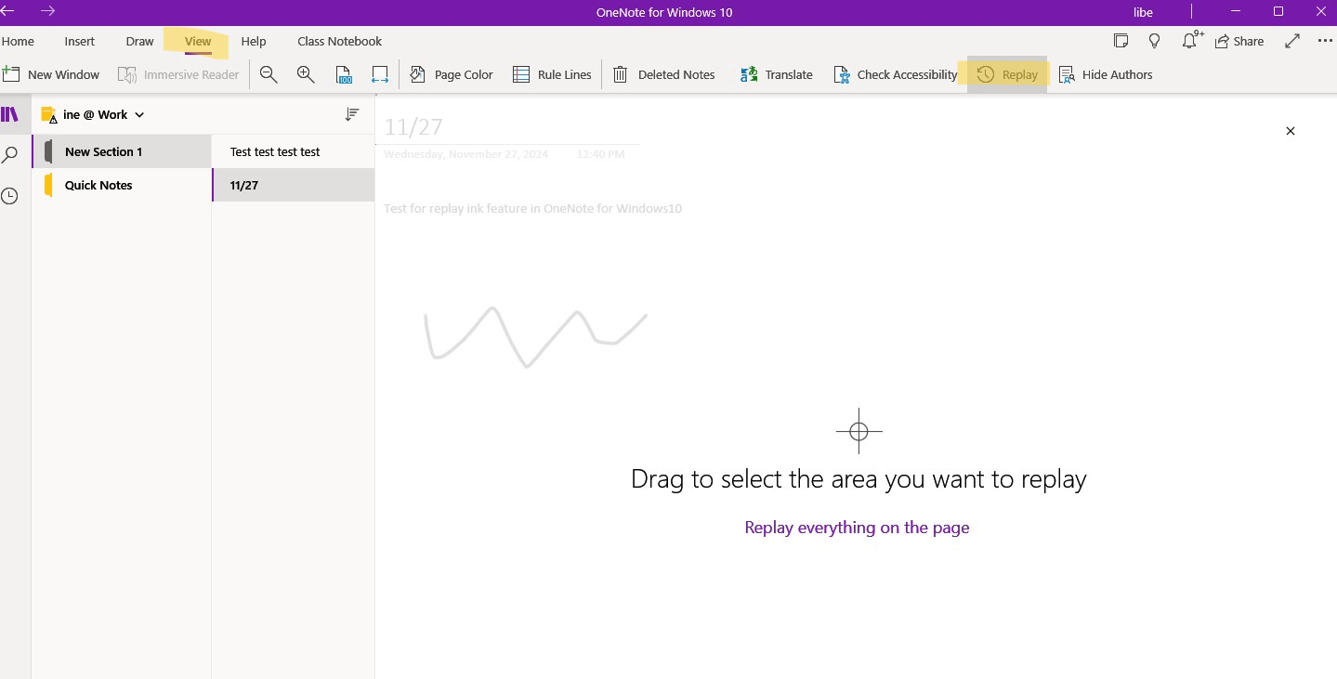Toggle the Replay ink mode
Viewport: 1337px width, 679px height.
1007,74
